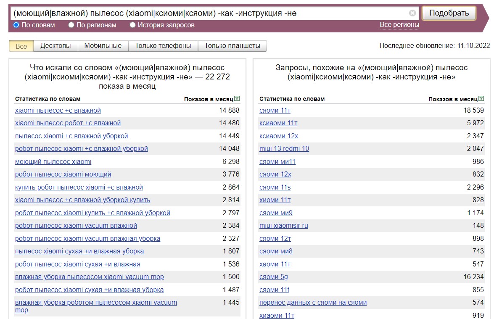Click the impressions value 6 298
Image resolution: width=502 pixels, height=319 pixels.
231,161
